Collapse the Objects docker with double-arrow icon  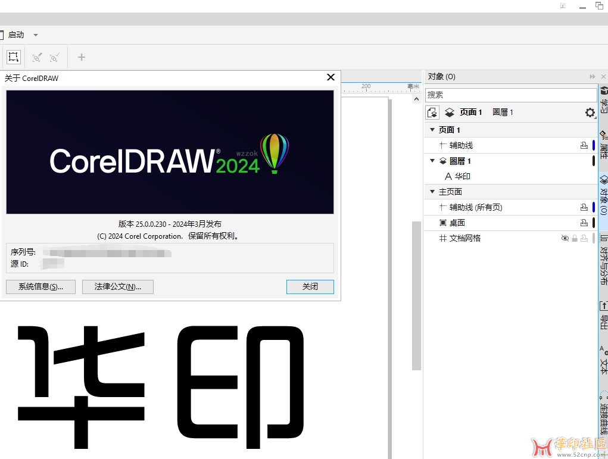592,77
